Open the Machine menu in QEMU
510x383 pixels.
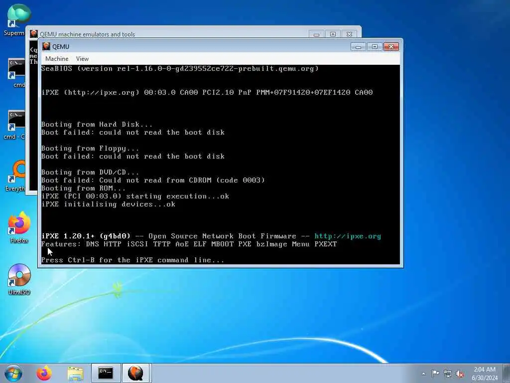(57, 59)
